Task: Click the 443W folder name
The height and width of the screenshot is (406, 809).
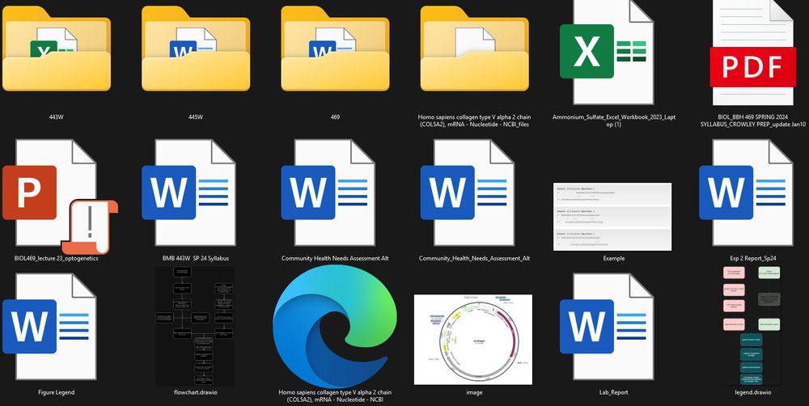Action: pyautogui.click(x=57, y=117)
